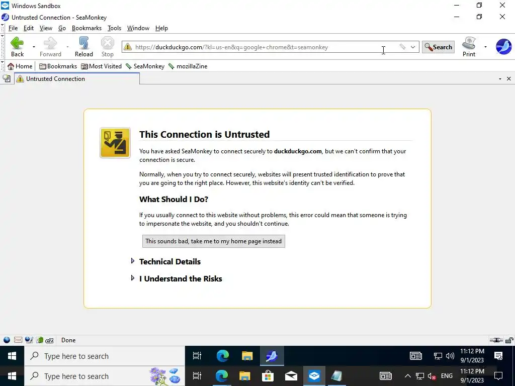
Task: Open the File menu
Action: 13,28
